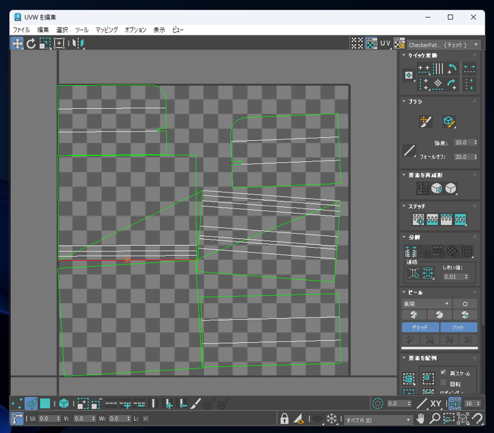Select the Move UV tool
This screenshot has height=433, width=494.
tap(17, 43)
